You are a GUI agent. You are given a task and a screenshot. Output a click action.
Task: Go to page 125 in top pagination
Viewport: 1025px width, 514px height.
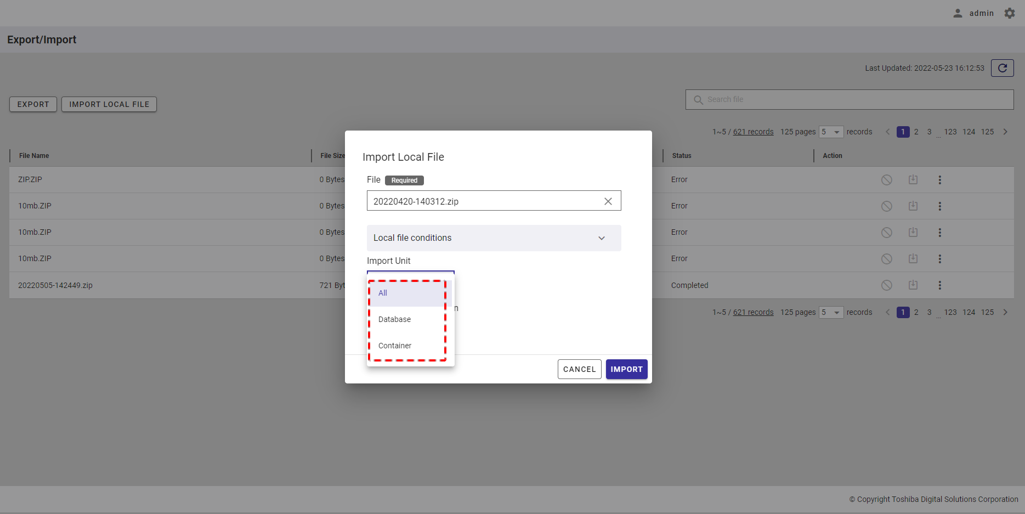pos(987,132)
